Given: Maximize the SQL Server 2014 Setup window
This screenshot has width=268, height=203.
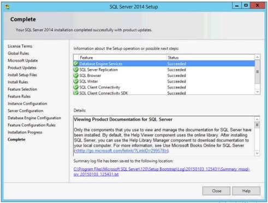Looking at the screenshot, I should click(246, 5).
